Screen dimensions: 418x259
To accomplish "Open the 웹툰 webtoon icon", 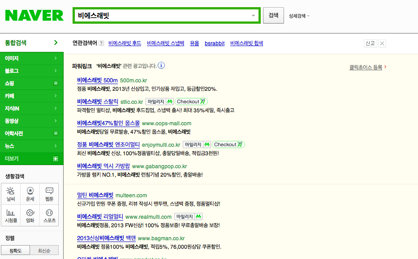I will [49, 194].
